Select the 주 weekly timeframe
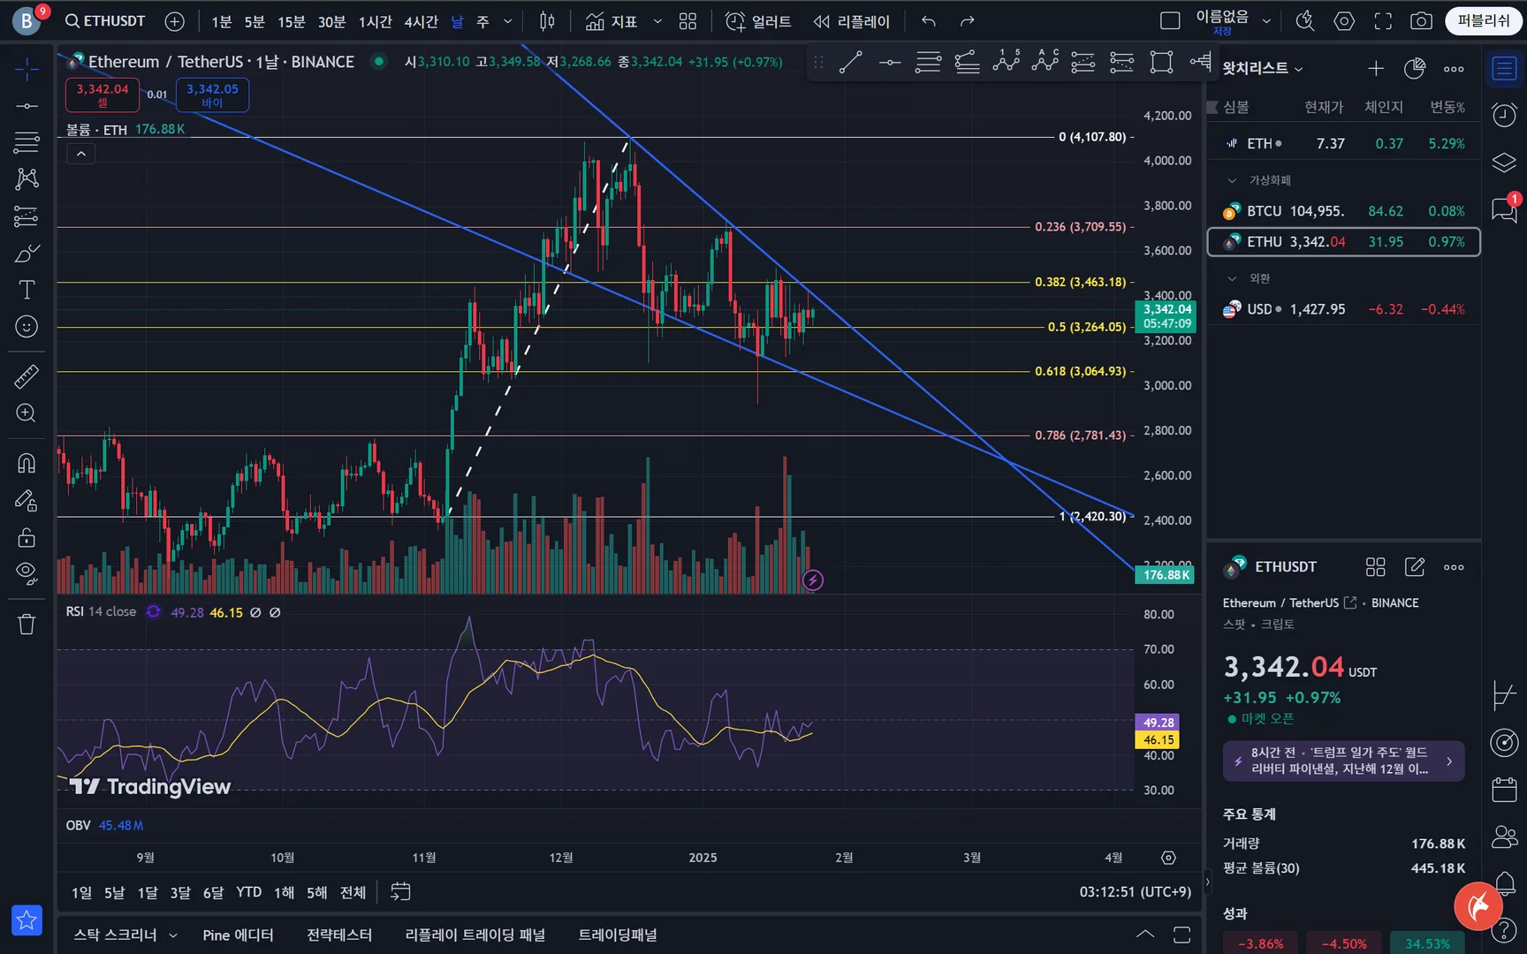 click(x=482, y=21)
